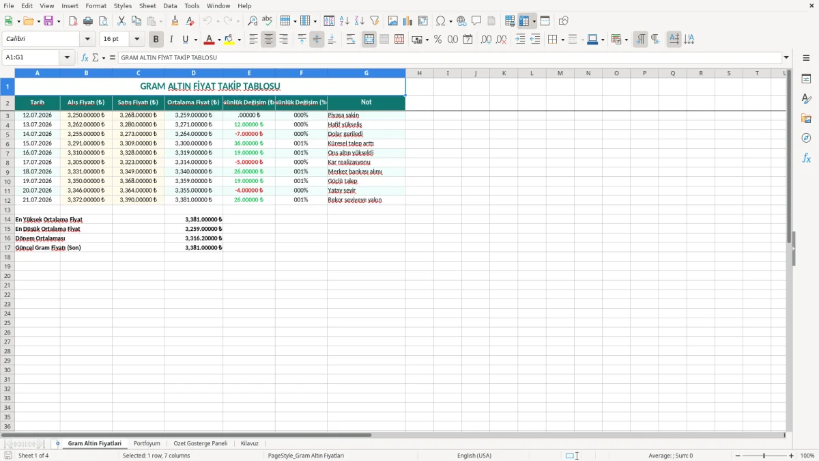This screenshot has width=819, height=461.
Task: Toggle Center Vertically alignment
Action: coord(317,40)
